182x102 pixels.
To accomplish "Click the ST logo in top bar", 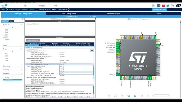I will pos(178,6).
